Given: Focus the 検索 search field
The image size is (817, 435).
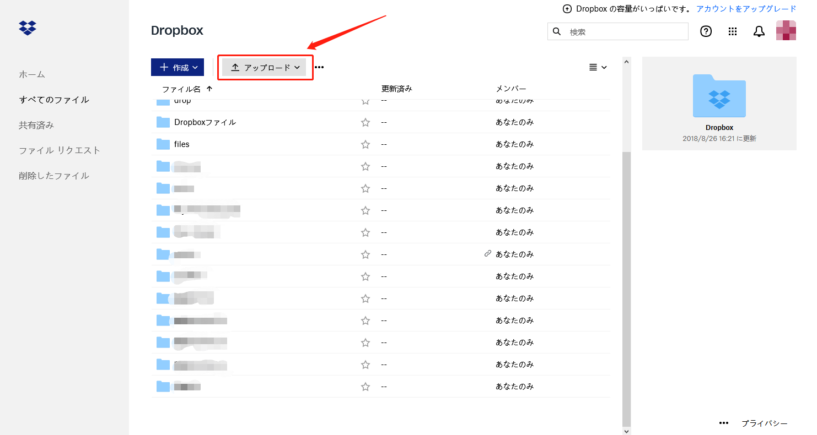Looking at the screenshot, I should 618,31.
